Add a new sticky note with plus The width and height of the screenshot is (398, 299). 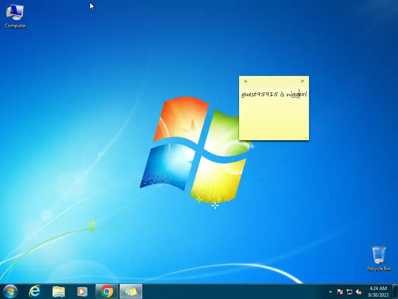246,81
